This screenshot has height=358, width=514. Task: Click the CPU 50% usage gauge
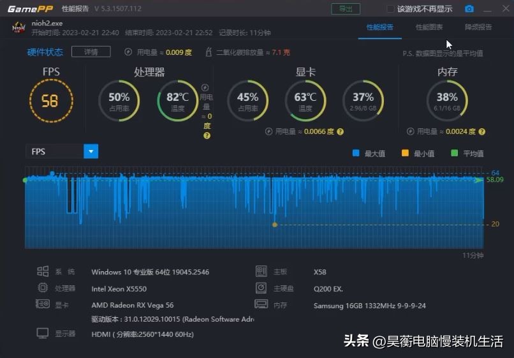(x=119, y=100)
